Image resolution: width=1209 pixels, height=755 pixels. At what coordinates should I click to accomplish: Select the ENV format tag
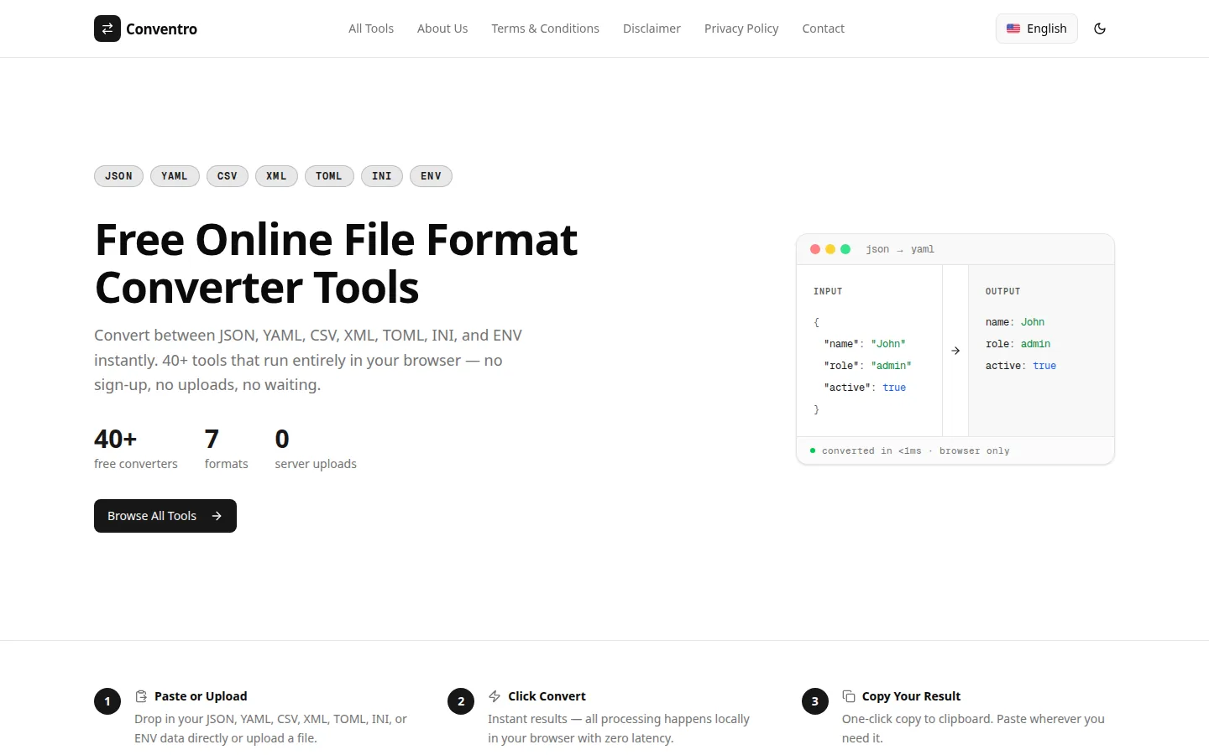(431, 176)
